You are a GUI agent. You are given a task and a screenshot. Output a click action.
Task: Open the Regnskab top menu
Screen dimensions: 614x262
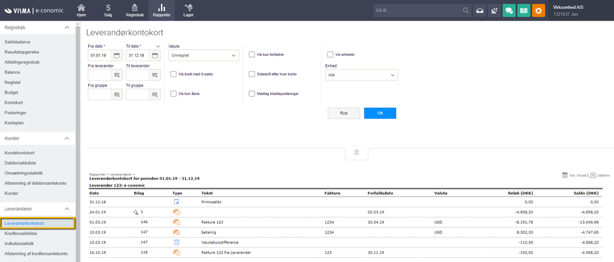[134, 10]
